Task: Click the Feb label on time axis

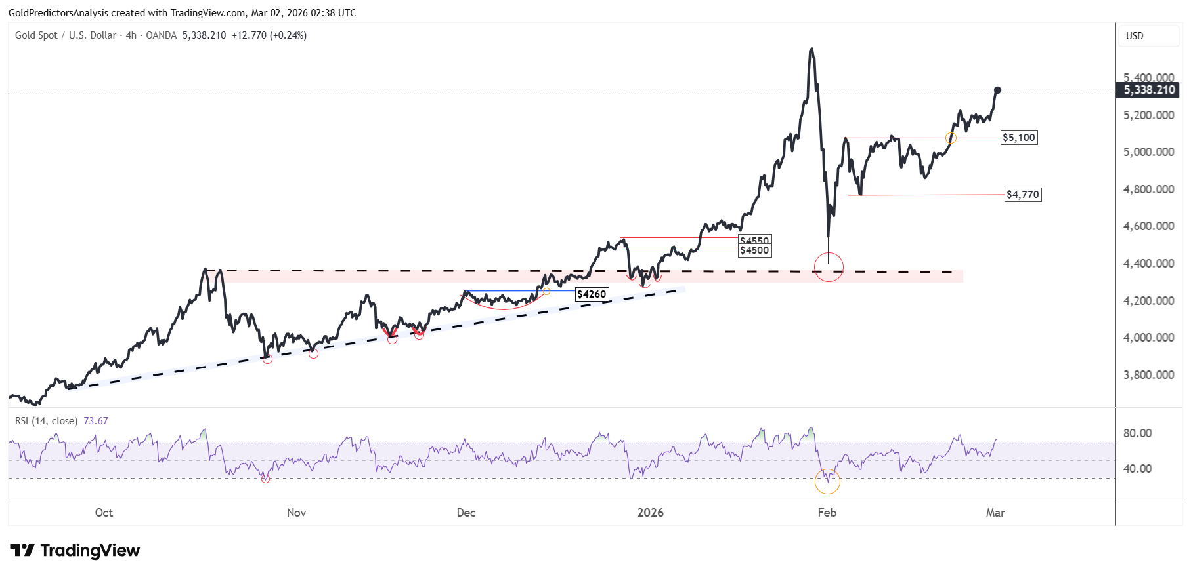Action: [x=827, y=513]
